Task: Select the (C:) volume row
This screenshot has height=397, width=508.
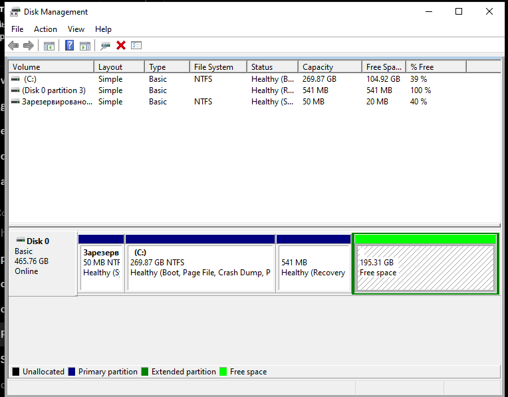Action: (x=254, y=79)
